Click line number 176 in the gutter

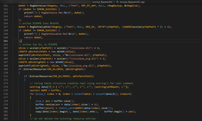[6, 94]
